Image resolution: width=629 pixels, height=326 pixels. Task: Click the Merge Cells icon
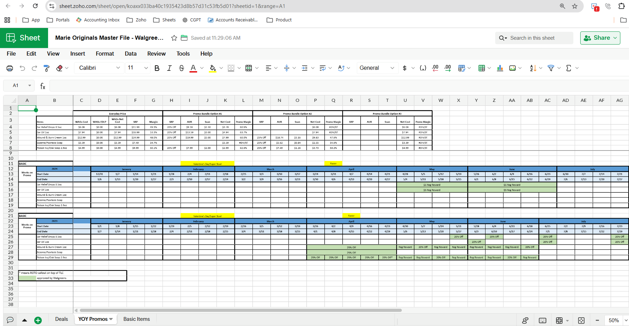point(249,68)
